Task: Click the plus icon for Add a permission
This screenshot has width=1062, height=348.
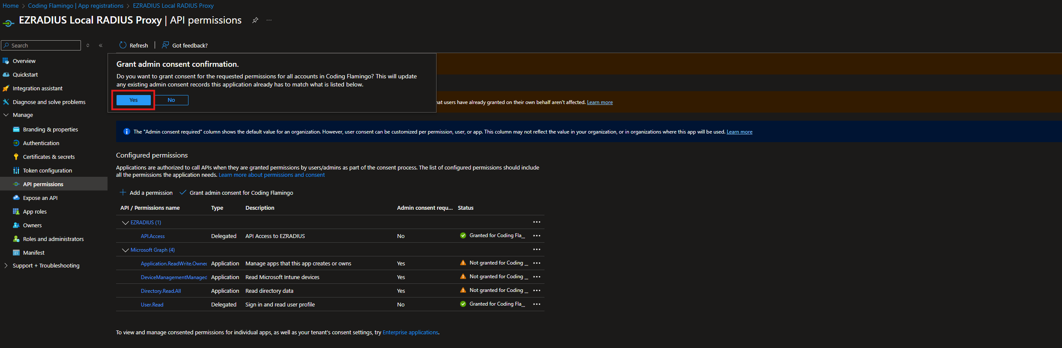Action: (x=123, y=193)
